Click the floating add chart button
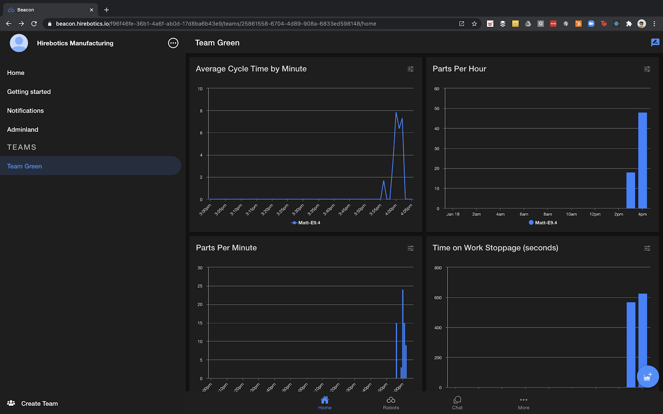Viewport: 663px width, 414px height. click(647, 377)
